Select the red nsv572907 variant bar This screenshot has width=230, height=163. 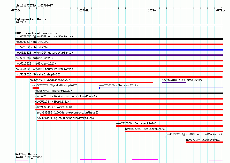tap(204, 143)
